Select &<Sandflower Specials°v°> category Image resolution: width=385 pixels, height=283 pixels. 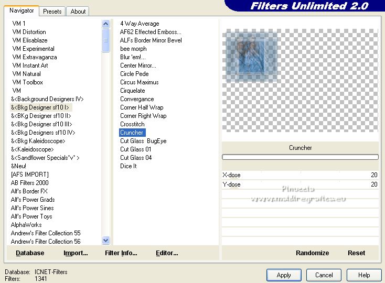[45, 157]
